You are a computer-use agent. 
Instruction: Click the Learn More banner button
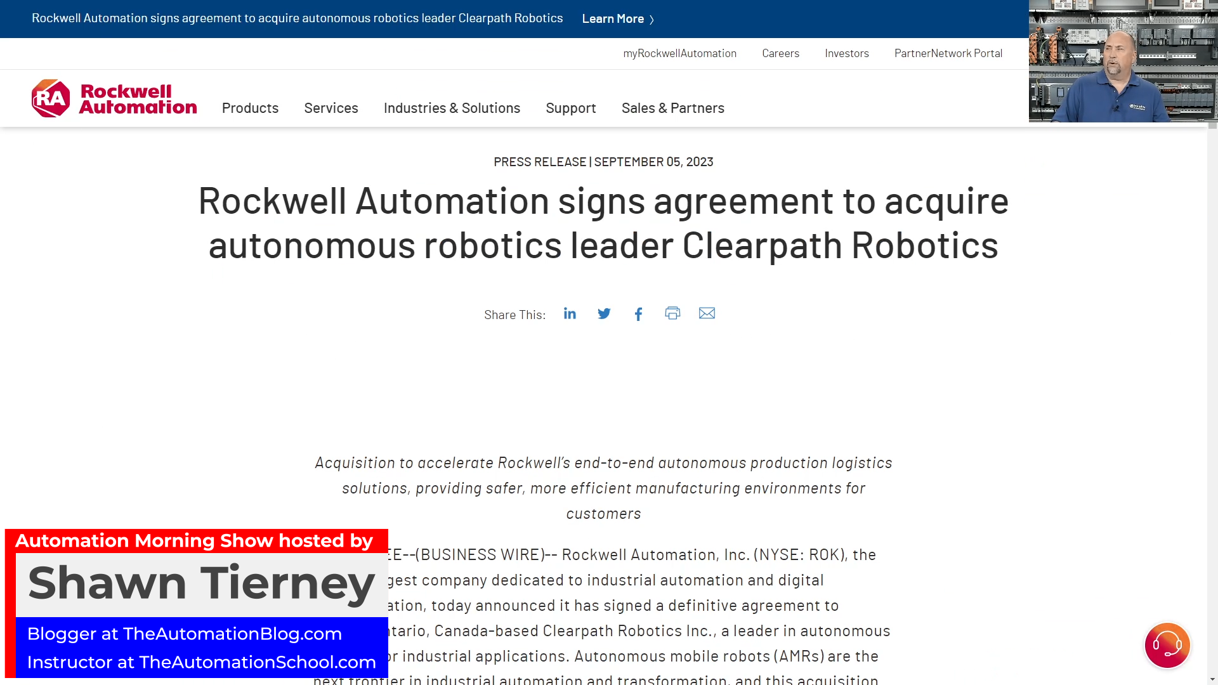[x=613, y=18]
